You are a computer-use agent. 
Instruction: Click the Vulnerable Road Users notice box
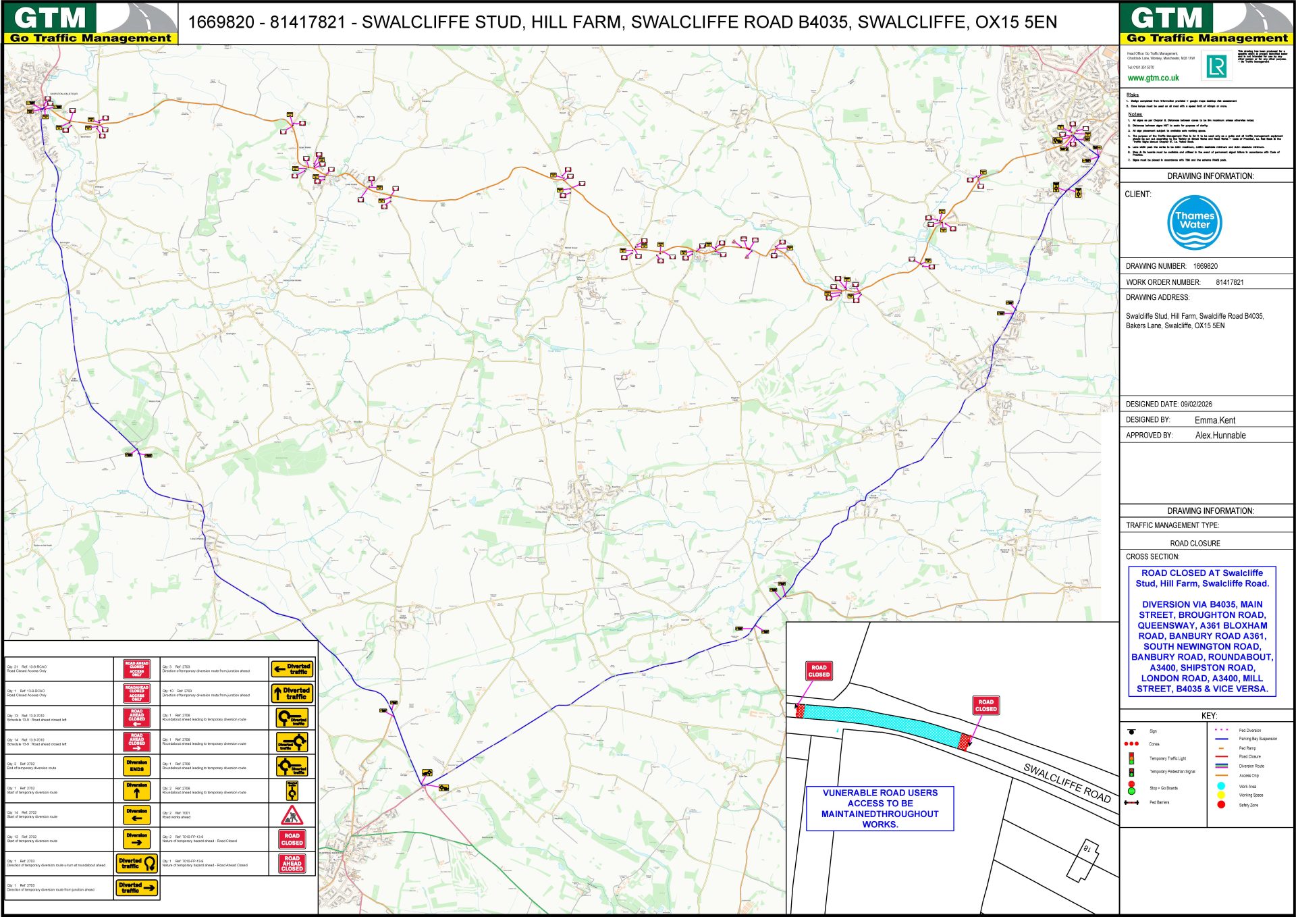pos(880,808)
